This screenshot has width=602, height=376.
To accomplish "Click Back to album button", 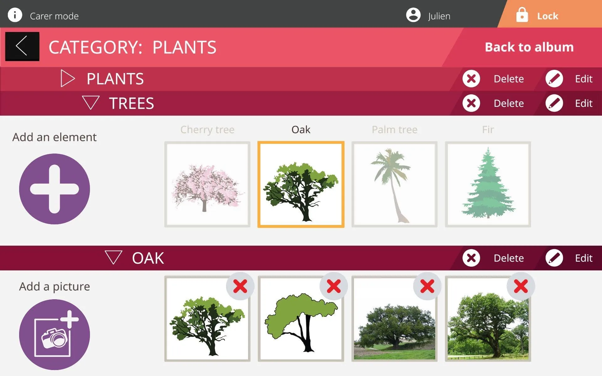I will click(x=529, y=47).
